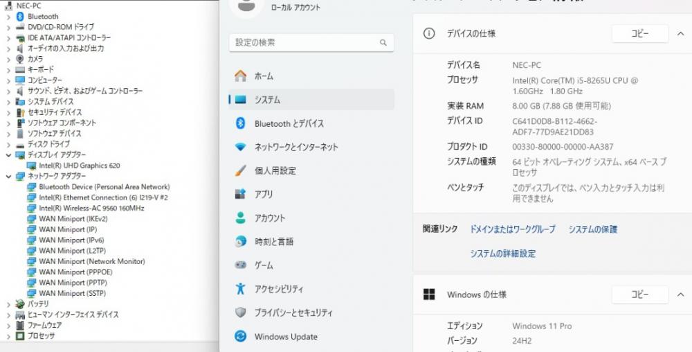Click the バッテリ category icon
Screen dimensions: 692x352
[20, 304]
